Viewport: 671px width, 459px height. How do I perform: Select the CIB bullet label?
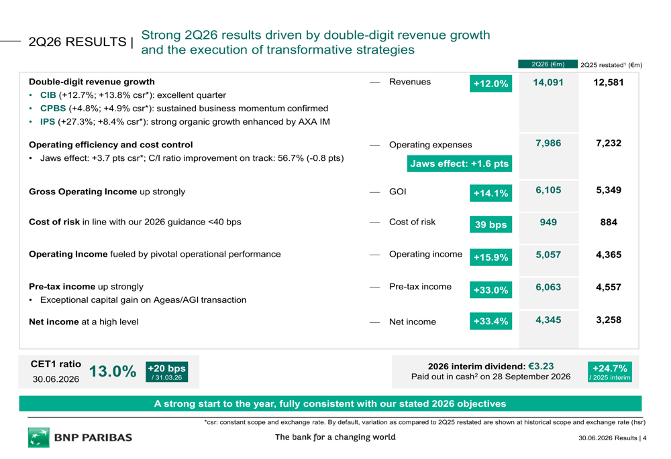(x=48, y=95)
